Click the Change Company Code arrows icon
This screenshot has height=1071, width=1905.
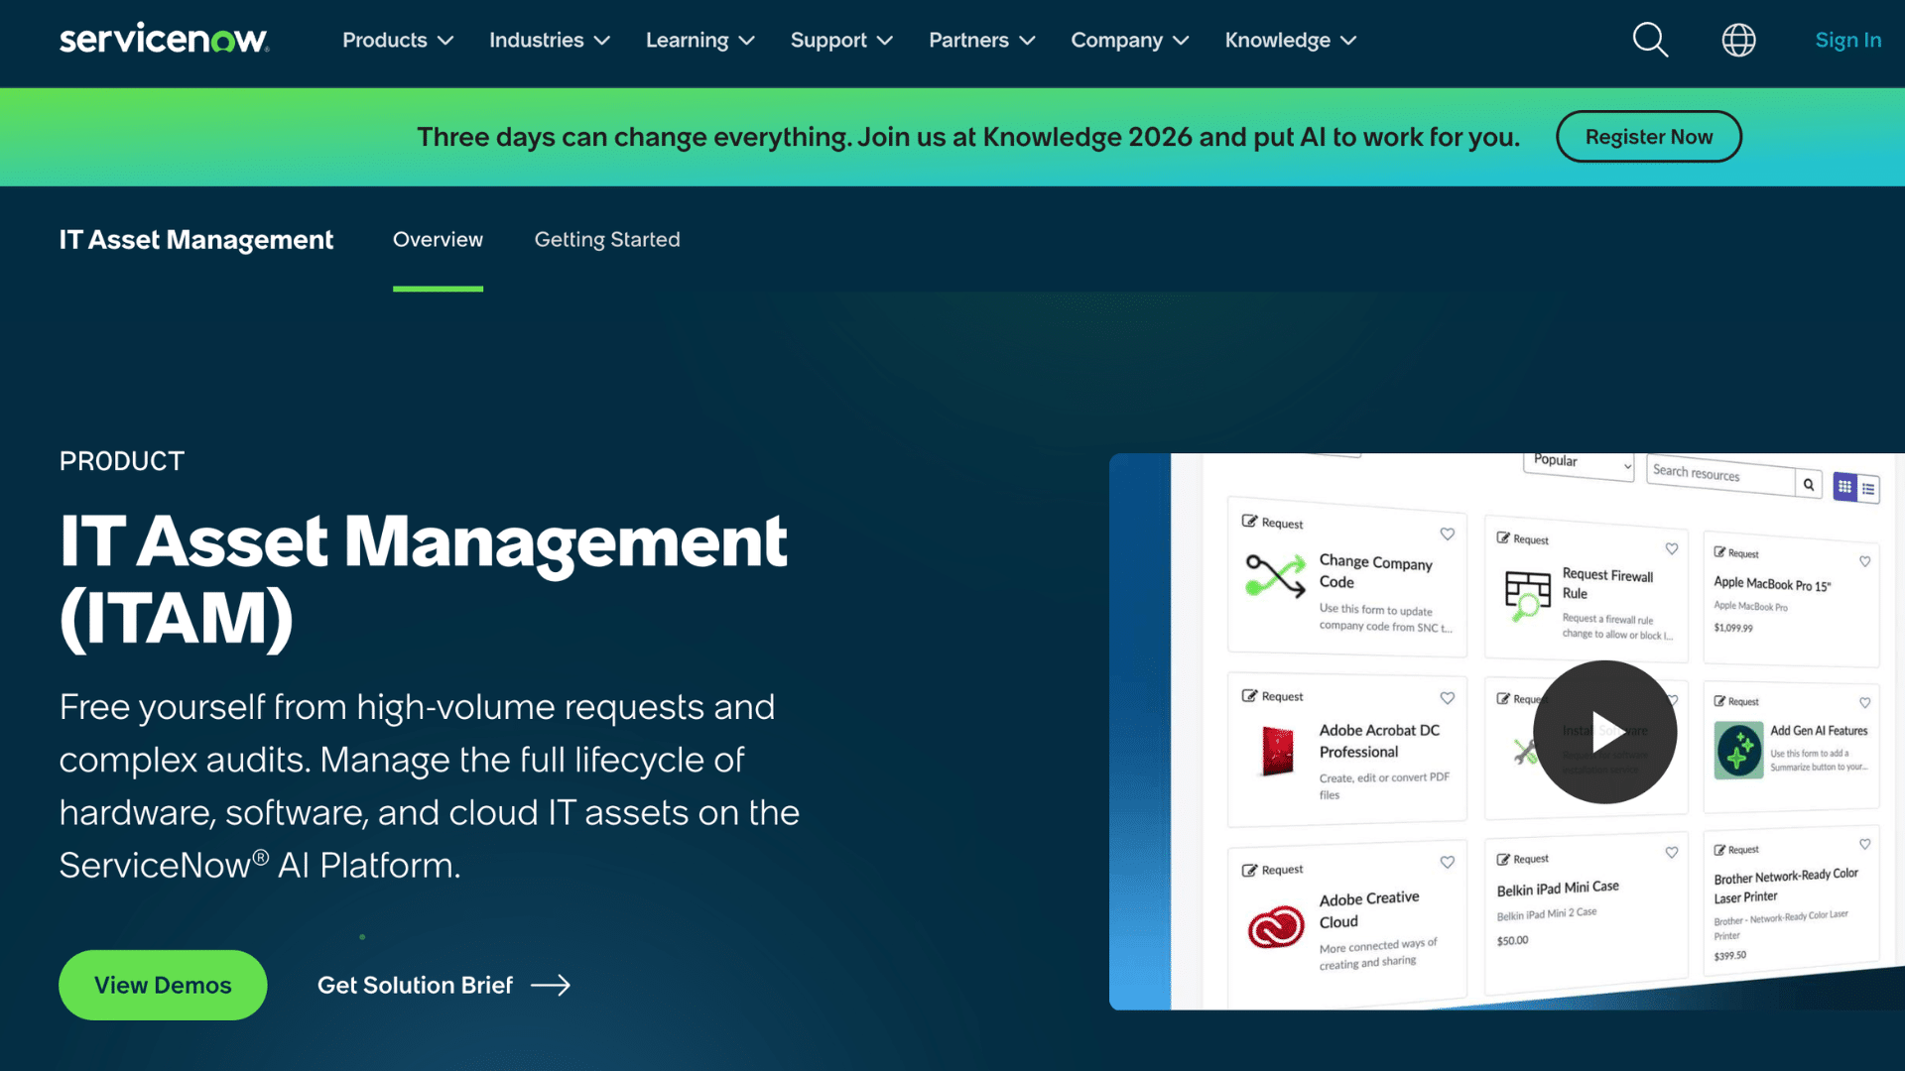click(x=1276, y=576)
